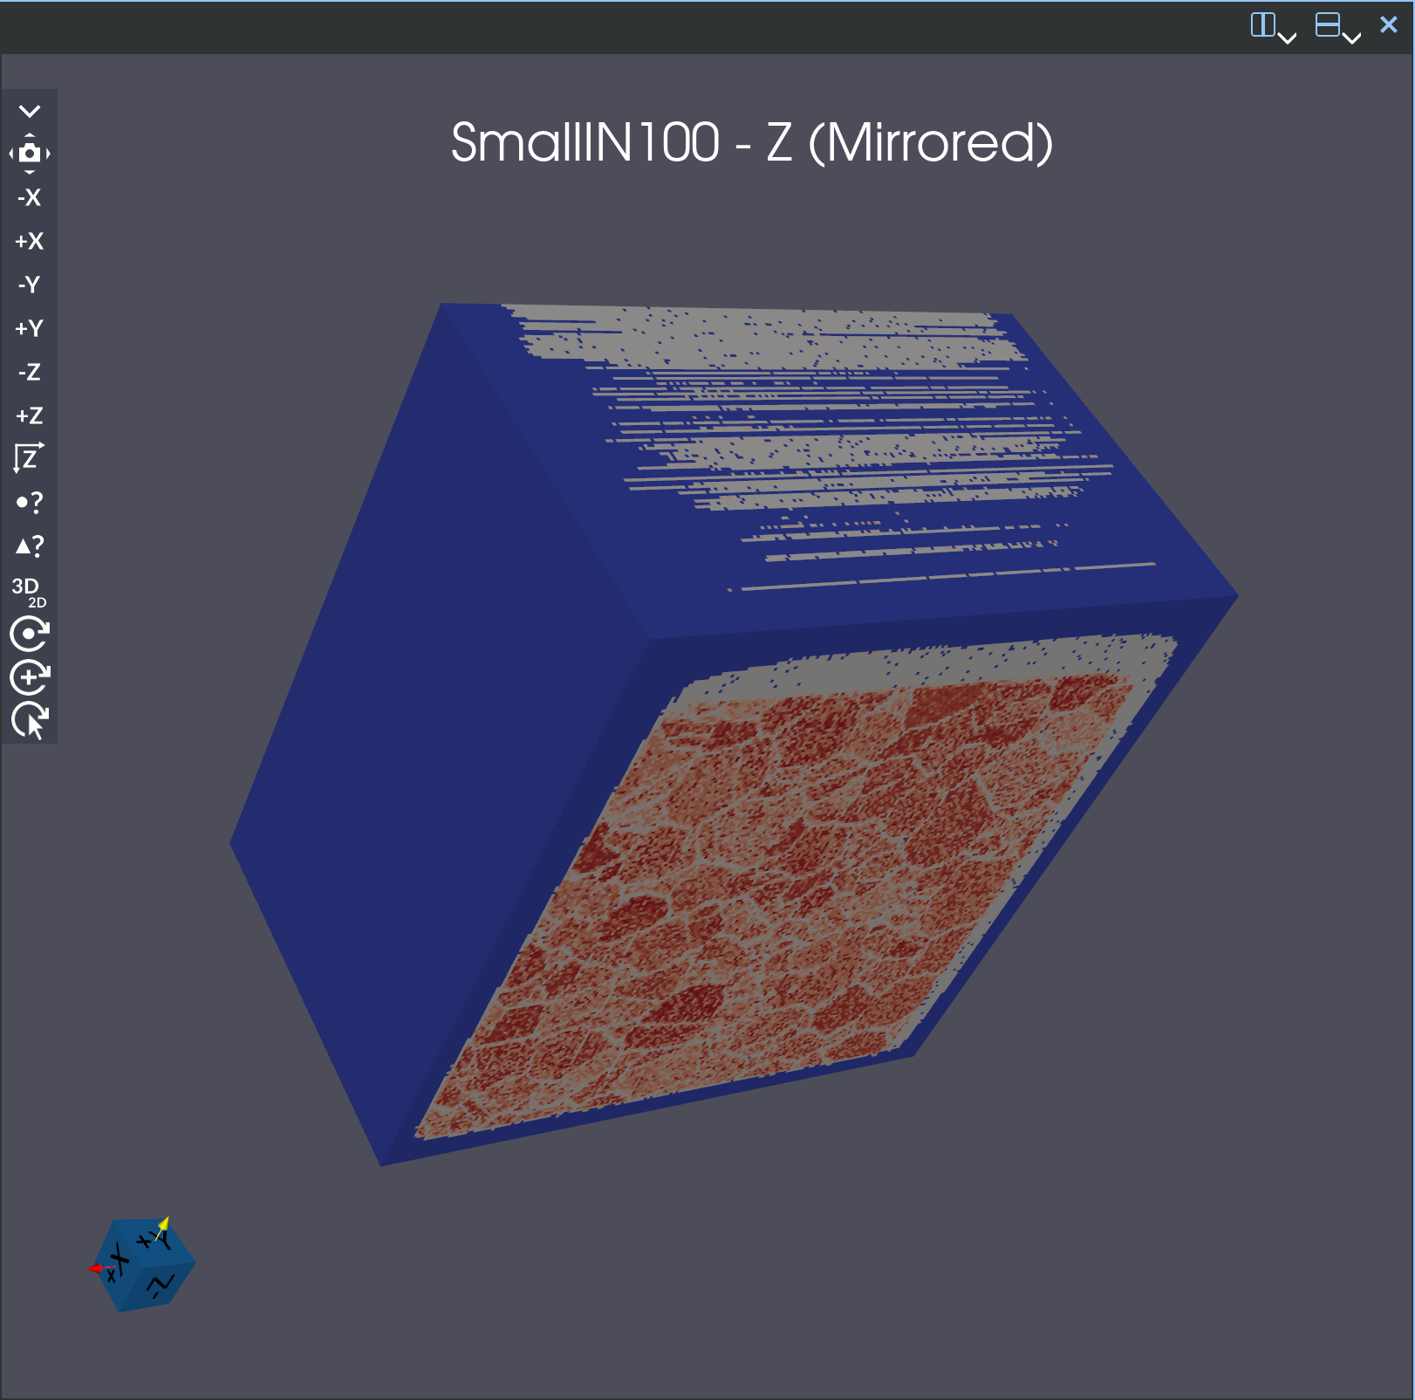This screenshot has height=1400, width=1415.
Task: Rotate the view 90 degrees about Z
Action: click(29, 457)
